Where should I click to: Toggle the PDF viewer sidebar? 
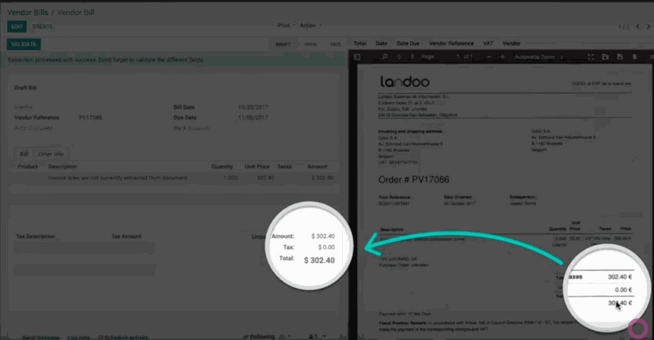click(x=357, y=57)
